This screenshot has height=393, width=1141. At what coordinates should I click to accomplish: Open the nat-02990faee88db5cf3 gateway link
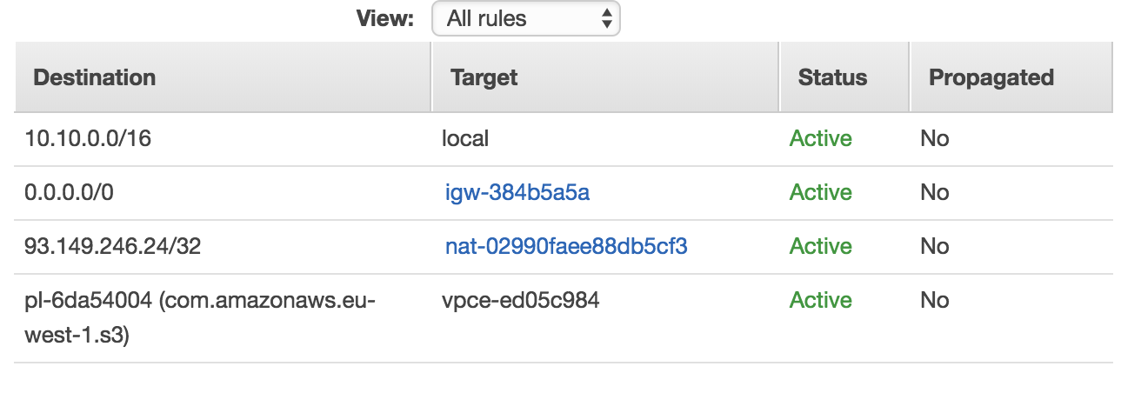[566, 246]
